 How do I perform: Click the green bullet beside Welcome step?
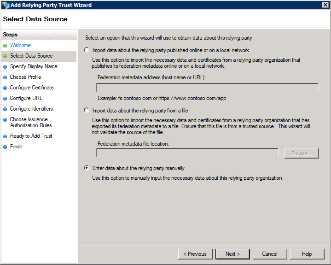(5, 46)
